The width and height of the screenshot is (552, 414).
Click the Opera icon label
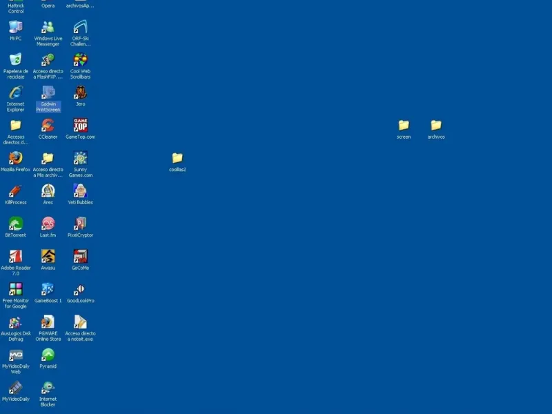pyautogui.click(x=48, y=6)
